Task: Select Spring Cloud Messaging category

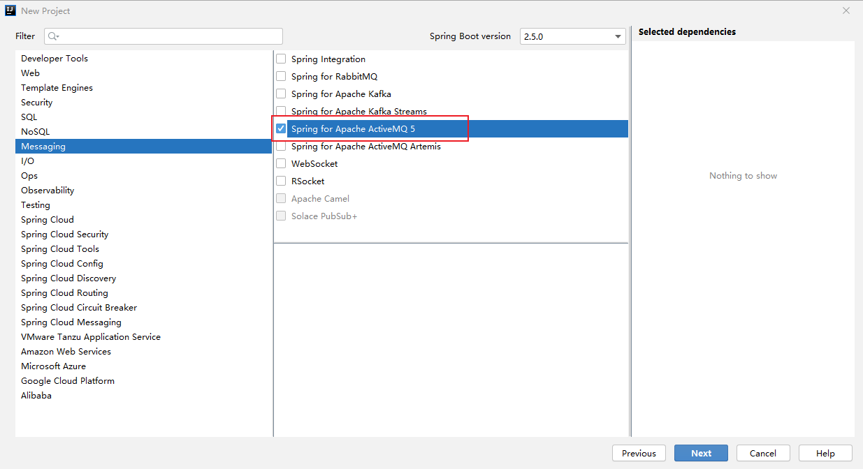Action: [x=143, y=322]
